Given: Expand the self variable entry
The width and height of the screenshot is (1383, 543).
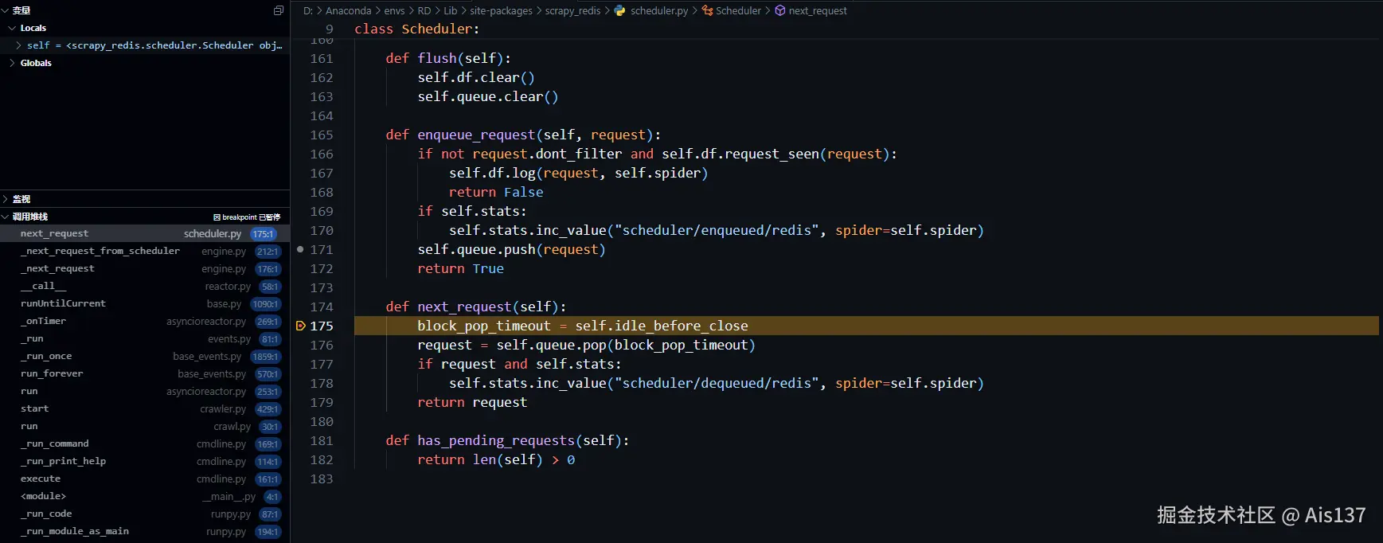Looking at the screenshot, I should [x=18, y=45].
